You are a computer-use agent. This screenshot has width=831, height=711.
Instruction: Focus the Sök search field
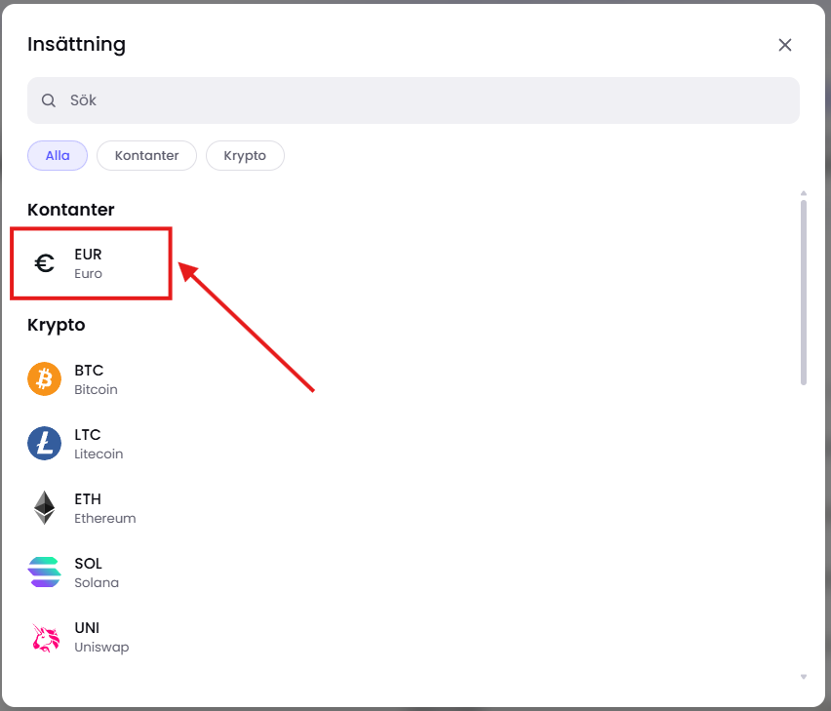pos(414,100)
